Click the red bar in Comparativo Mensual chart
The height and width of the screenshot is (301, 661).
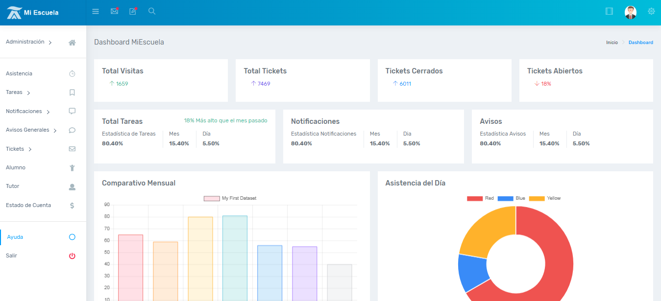[x=130, y=268]
